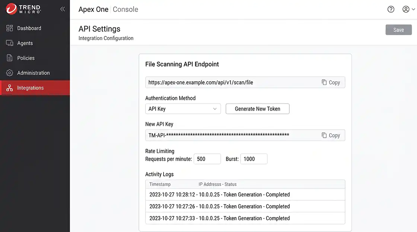Click the Timestamp column header
417x232 pixels.
coord(160,184)
